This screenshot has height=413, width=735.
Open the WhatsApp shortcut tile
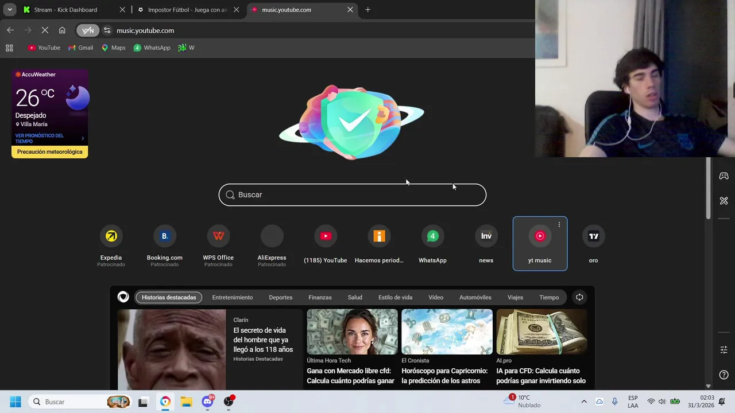click(x=432, y=243)
